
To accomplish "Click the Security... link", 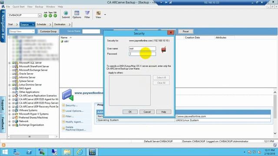I will 71,105.
